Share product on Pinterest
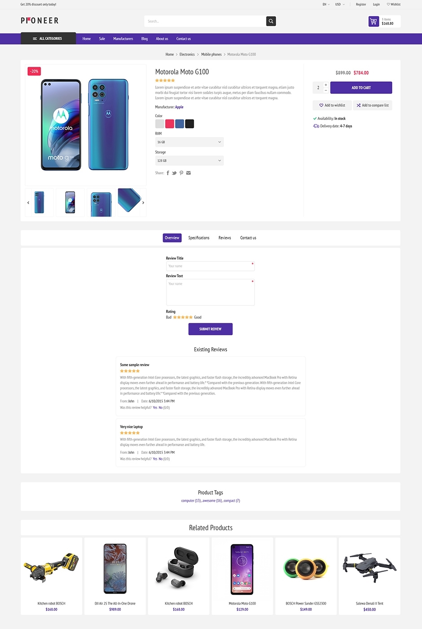The height and width of the screenshot is (629, 422). pos(181,173)
